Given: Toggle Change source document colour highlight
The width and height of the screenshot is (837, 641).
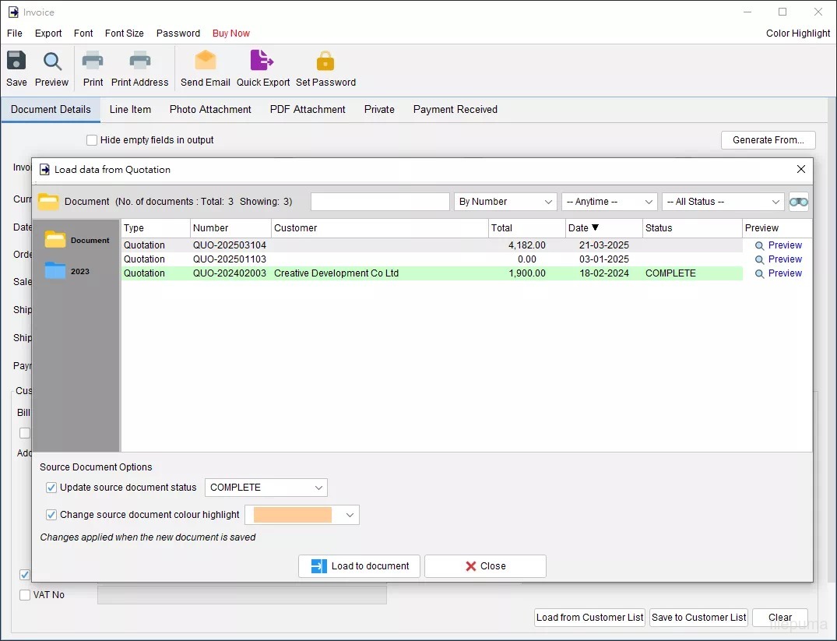Looking at the screenshot, I should 51,515.
